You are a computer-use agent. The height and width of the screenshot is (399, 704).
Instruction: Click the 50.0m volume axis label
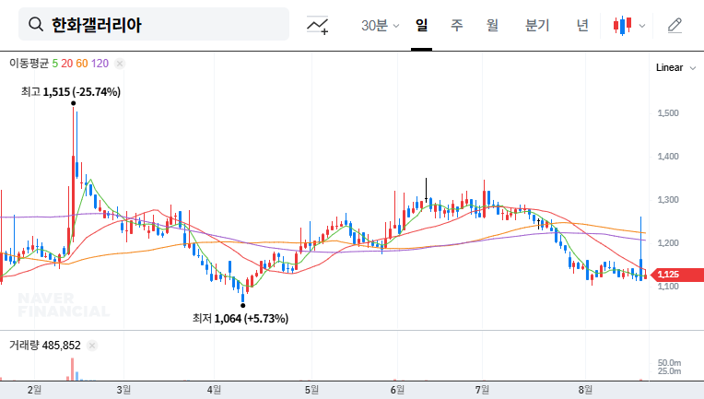point(669,363)
